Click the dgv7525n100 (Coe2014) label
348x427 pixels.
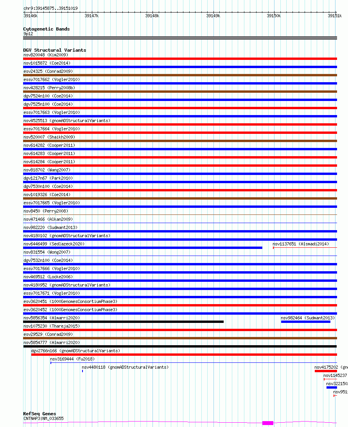(48, 104)
